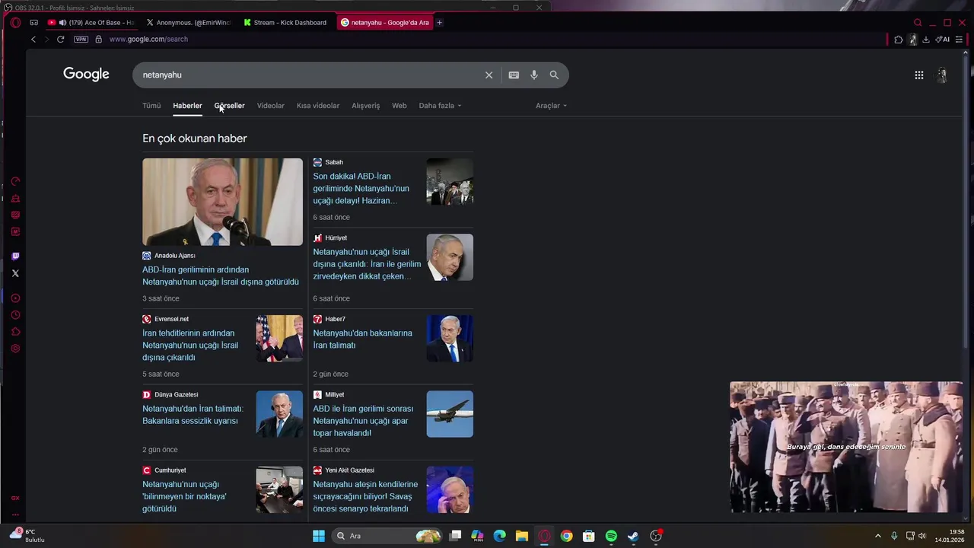974x548 pixels.
Task: Submit search with magnifier button
Action: pyautogui.click(x=554, y=75)
